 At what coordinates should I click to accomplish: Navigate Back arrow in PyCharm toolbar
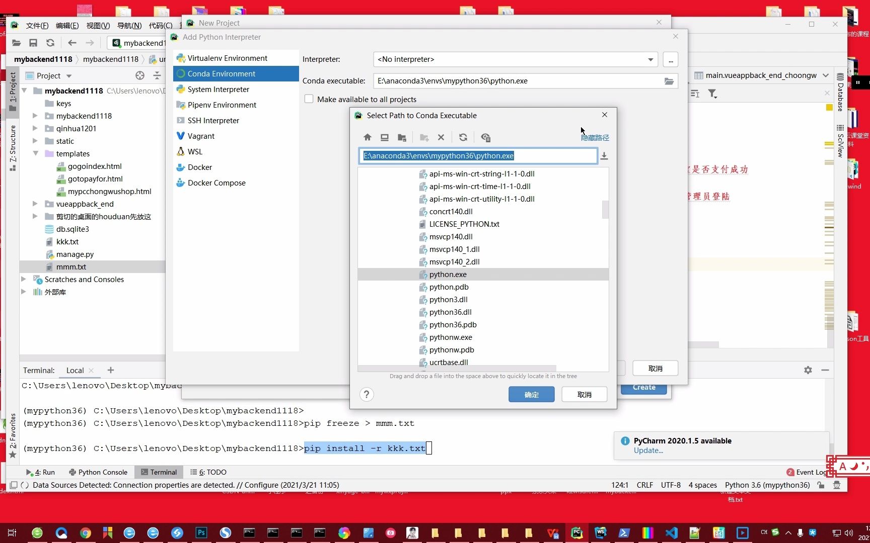point(72,43)
